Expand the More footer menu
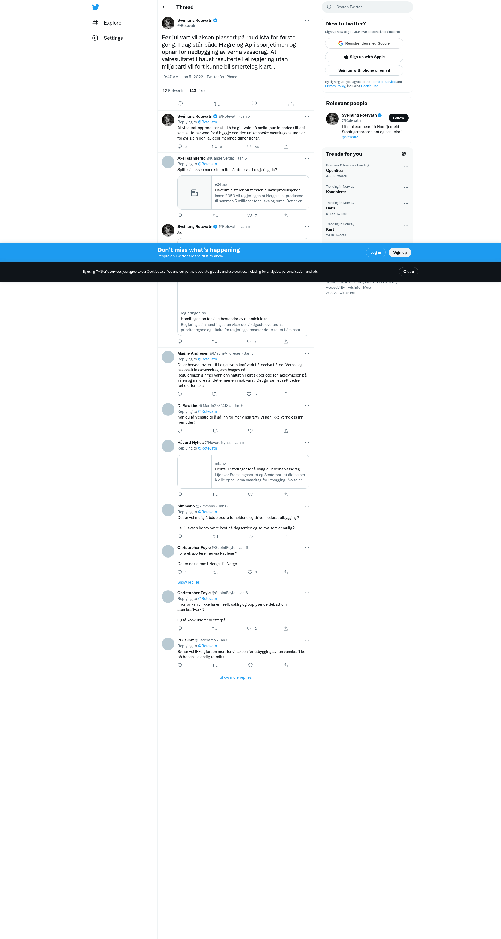This screenshot has width=501, height=939. (x=368, y=288)
